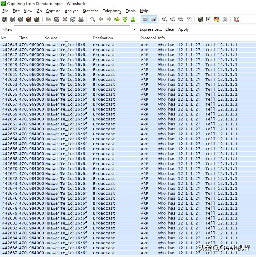Save this capture file icon
256x257 pixels.
(57, 19)
